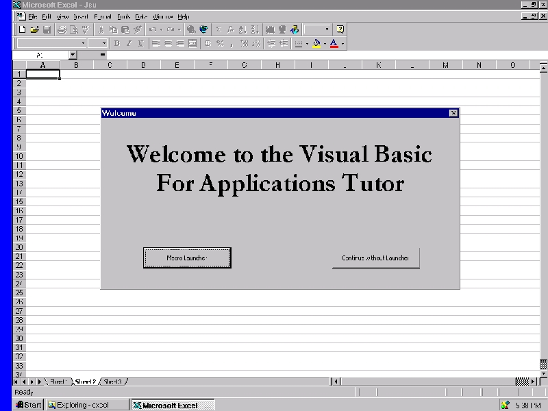Insert a hyperlink using the toolbar icon
Image resolution: width=548 pixels, height=411 pixels.
click(191, 29)
